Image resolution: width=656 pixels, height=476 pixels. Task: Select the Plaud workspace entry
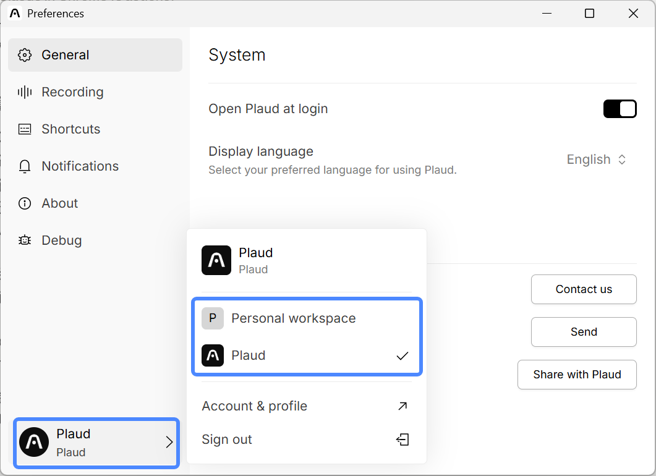coord(307,355)
